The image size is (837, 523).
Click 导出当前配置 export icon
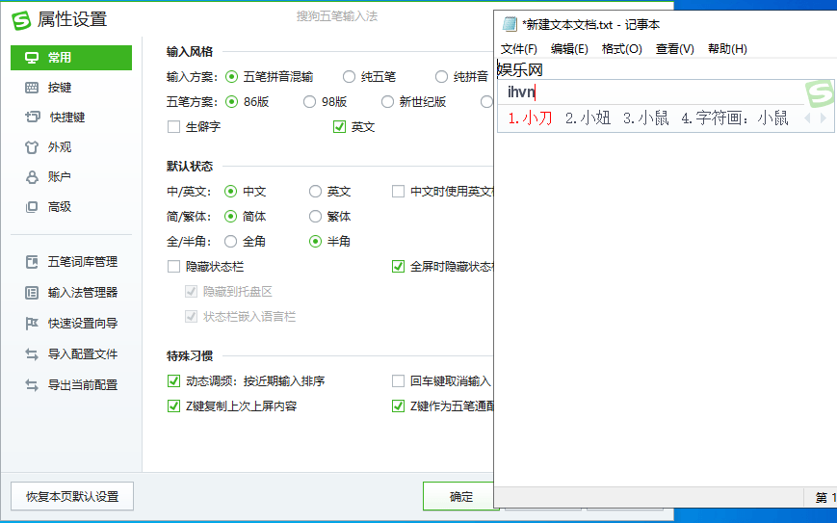point(32,385)
